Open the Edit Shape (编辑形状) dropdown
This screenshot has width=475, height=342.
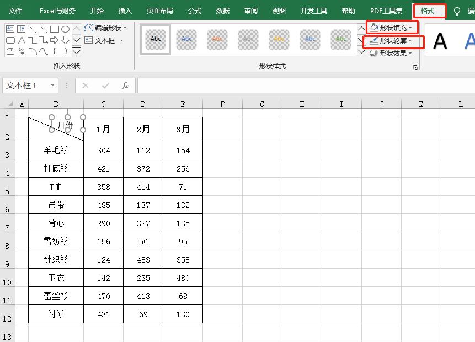(x=105, y=28)
